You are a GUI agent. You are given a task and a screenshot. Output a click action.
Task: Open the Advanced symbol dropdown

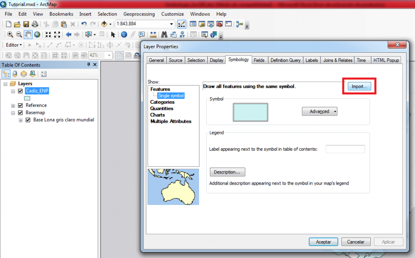(x=319, y=111)
